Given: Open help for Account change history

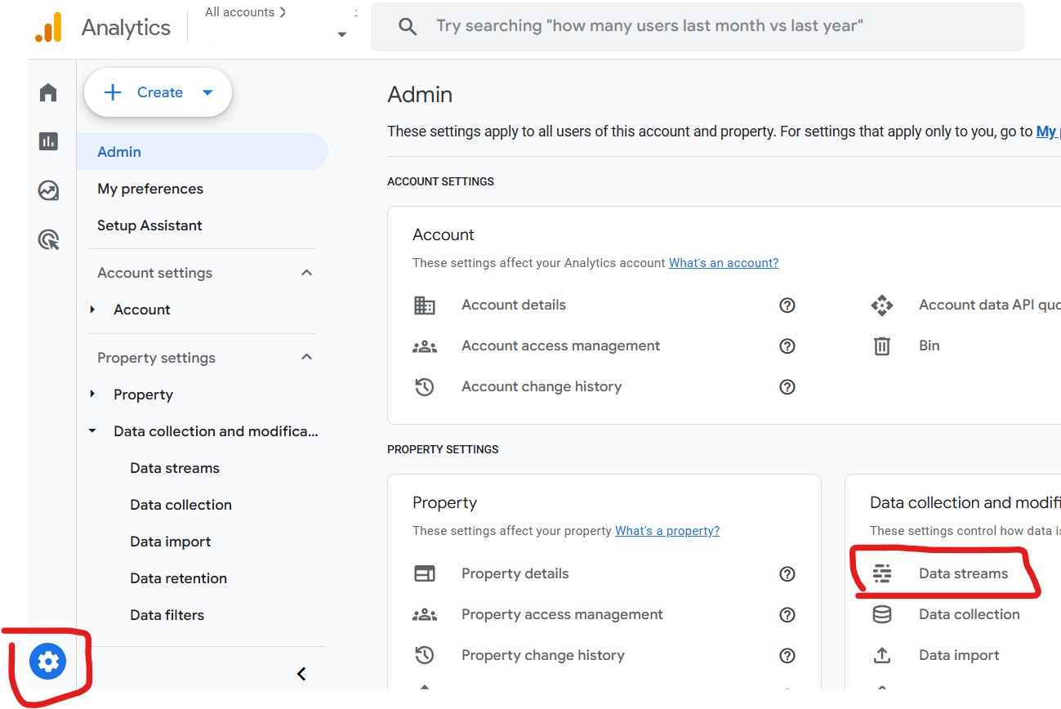Looking at the screenshot, I should point(787,386).
